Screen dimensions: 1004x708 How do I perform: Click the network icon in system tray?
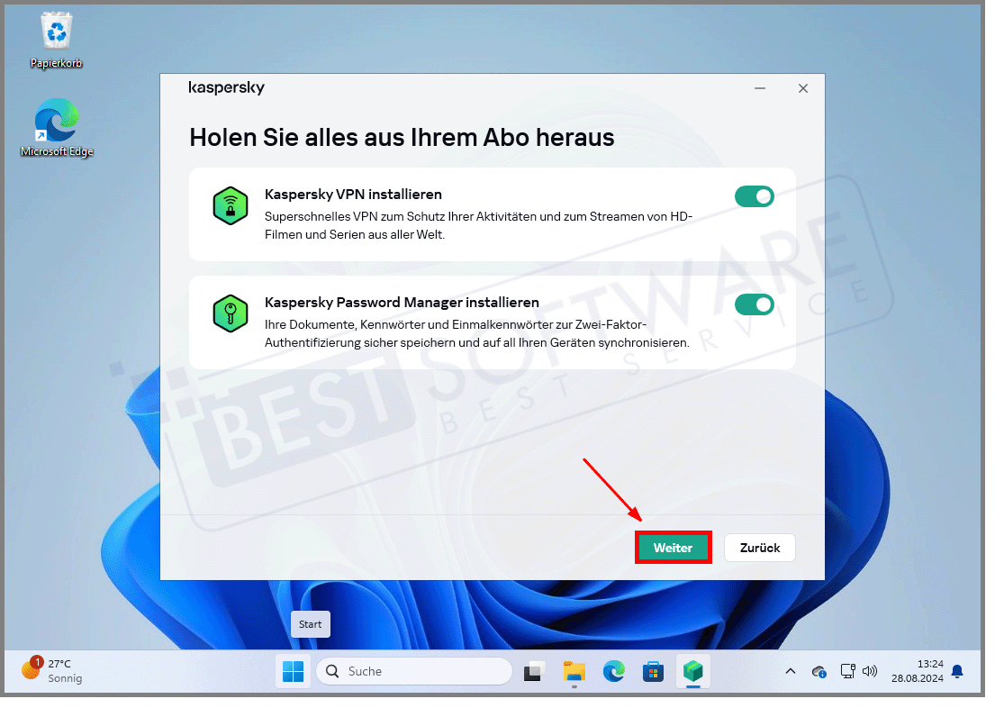[x=847, y=671]
